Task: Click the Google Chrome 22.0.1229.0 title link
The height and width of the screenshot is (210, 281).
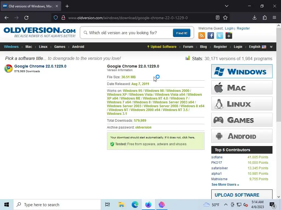Action: [x=40, y=66]
